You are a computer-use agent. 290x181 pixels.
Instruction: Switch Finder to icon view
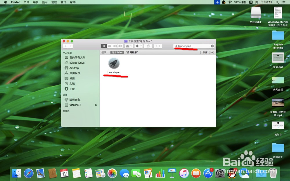[104, 46]
